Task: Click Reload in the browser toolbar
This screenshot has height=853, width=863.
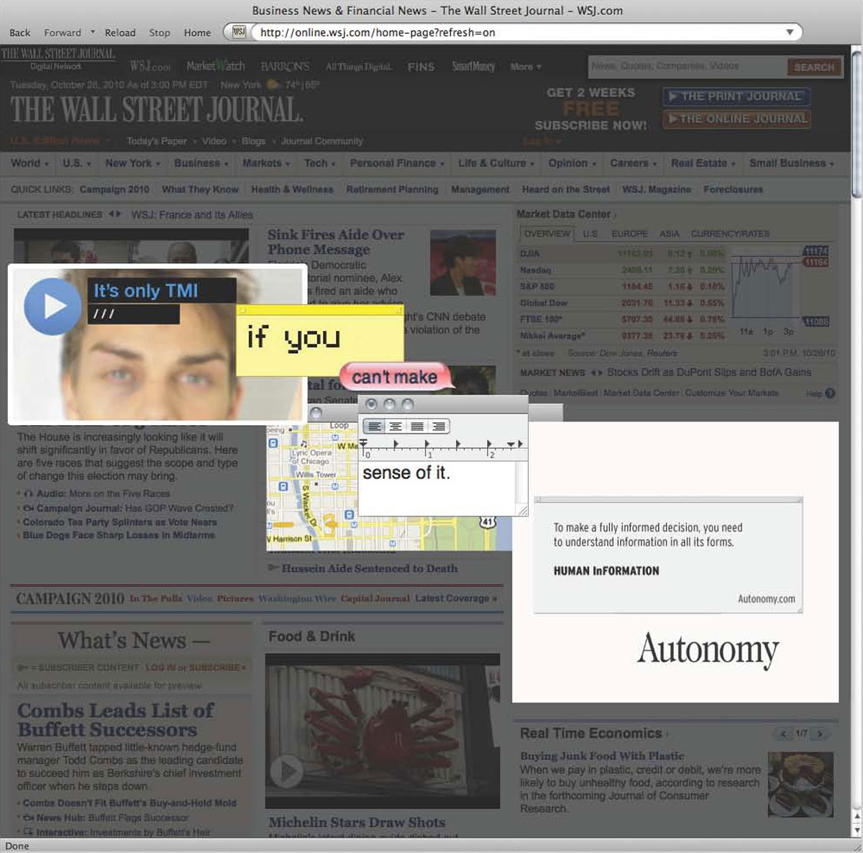Action: (x=120, y=32)
